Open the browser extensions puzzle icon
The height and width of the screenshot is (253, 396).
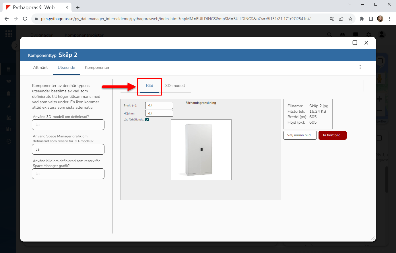coord(362,19)
